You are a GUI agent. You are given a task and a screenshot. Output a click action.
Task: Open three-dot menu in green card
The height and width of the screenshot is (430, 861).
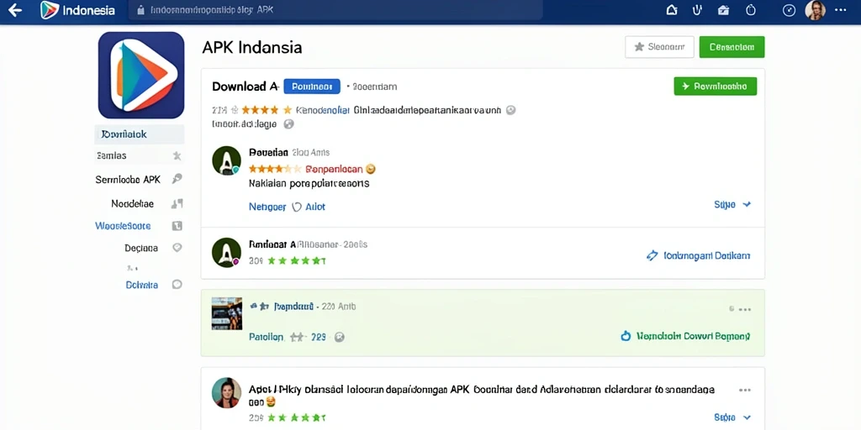pyautogui.click(x=744, y=309)
